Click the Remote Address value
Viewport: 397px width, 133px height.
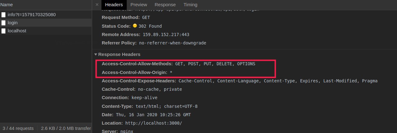pyautogui.click(x=166, y=34)
